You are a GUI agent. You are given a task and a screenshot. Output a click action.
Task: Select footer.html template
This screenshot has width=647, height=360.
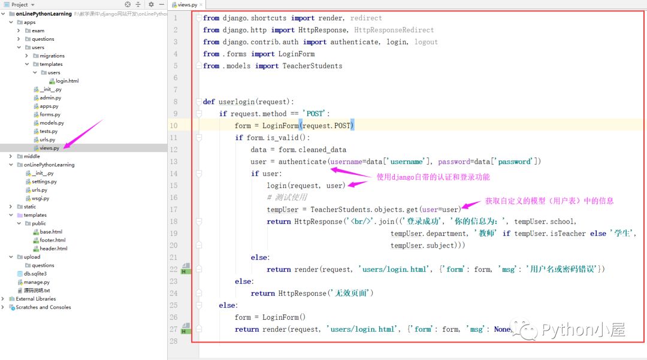click(x=52, y=240)
